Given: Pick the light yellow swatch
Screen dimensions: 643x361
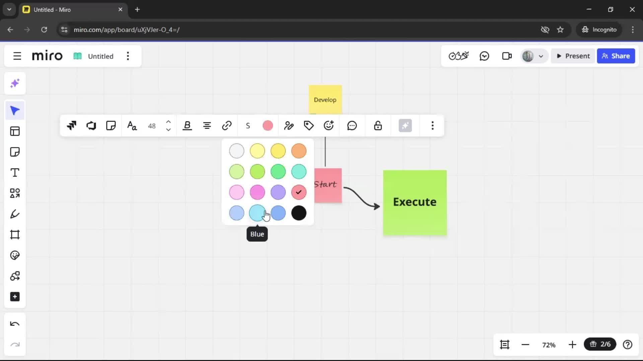Looking at the screenshot, I should point(258,151).
